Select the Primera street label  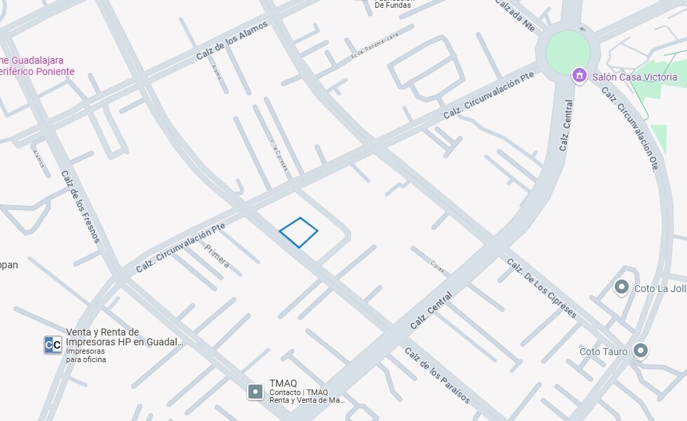[x=217, y=256]
